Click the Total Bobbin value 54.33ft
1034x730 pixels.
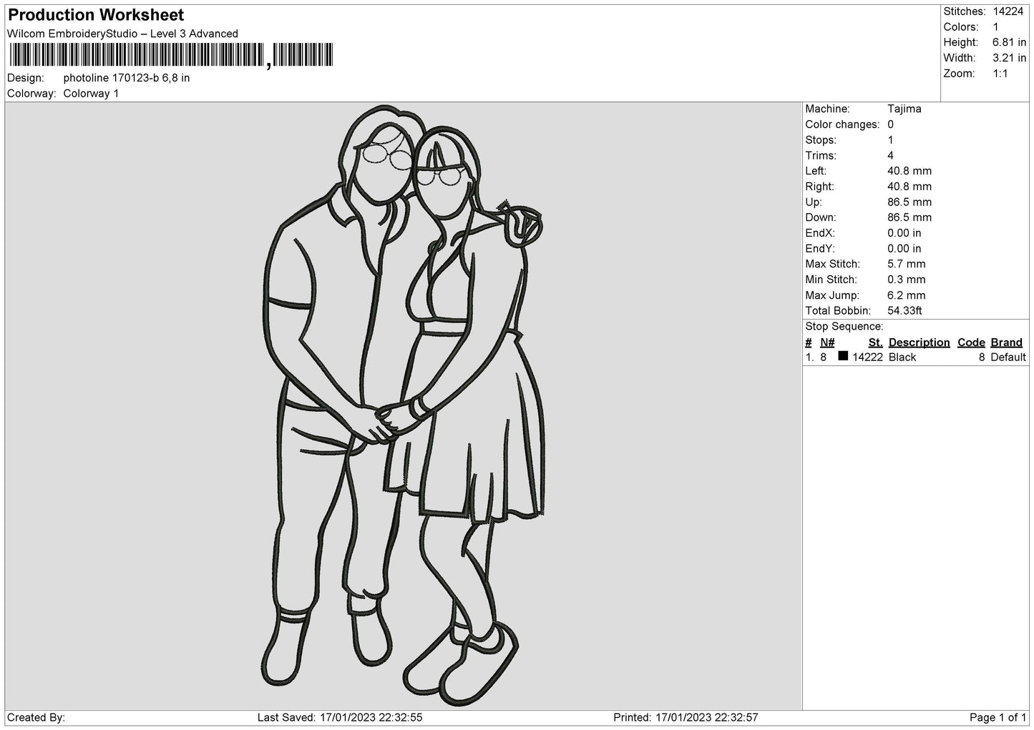pyautogui.click(x=904, y=310)
